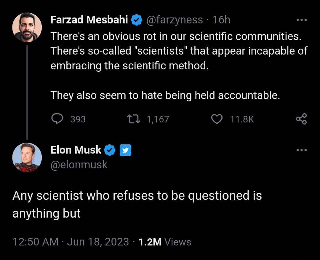This screenshot has height=260, width=320.
Task: Like Farzad Mesbahi's tweet via heart icon
Action: (217, 119)
